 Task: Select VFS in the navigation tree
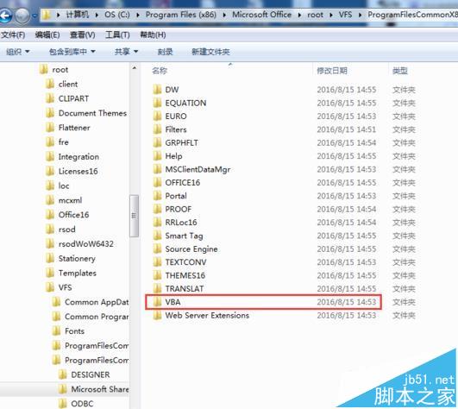65,287
